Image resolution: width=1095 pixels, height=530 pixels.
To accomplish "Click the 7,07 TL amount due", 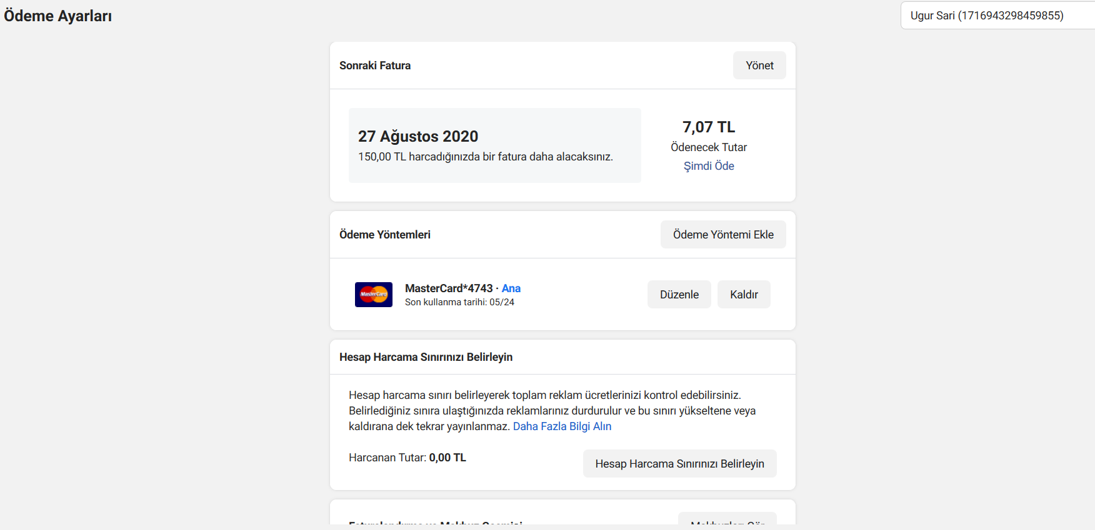I will (x=709, y=127).
